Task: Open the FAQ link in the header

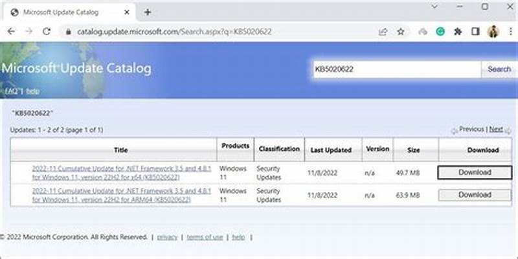Action: coord(11,91)
